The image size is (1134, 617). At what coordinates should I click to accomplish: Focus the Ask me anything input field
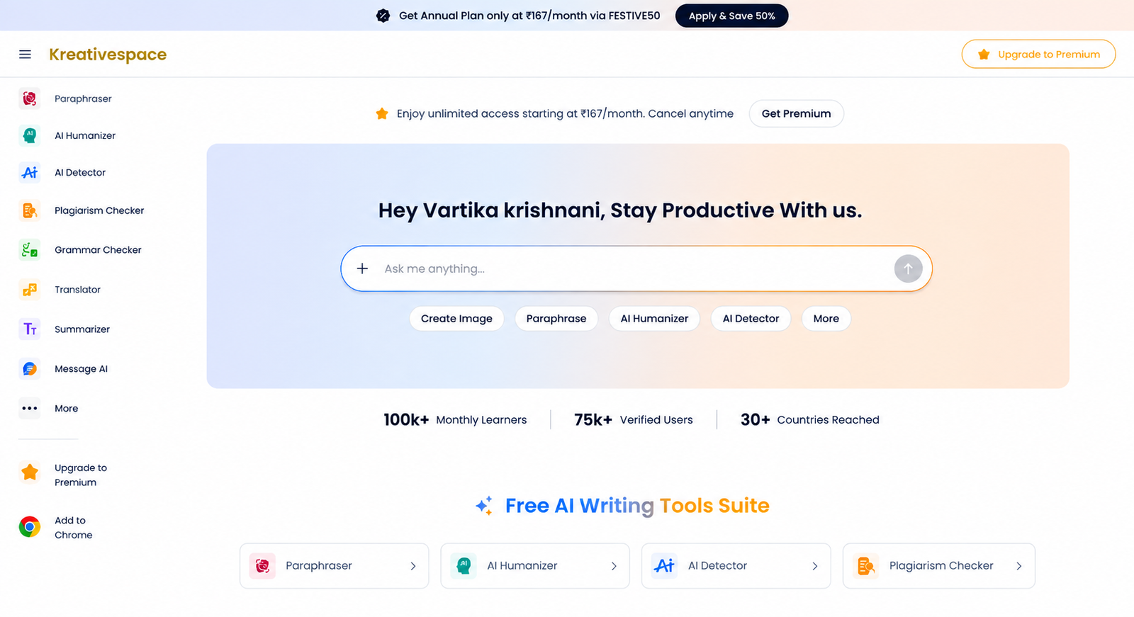636,268
